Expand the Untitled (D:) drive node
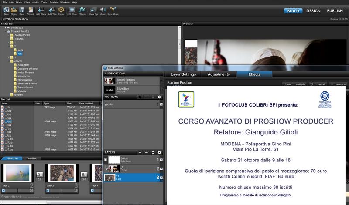 pyautogui.click(x=6, y=28)
